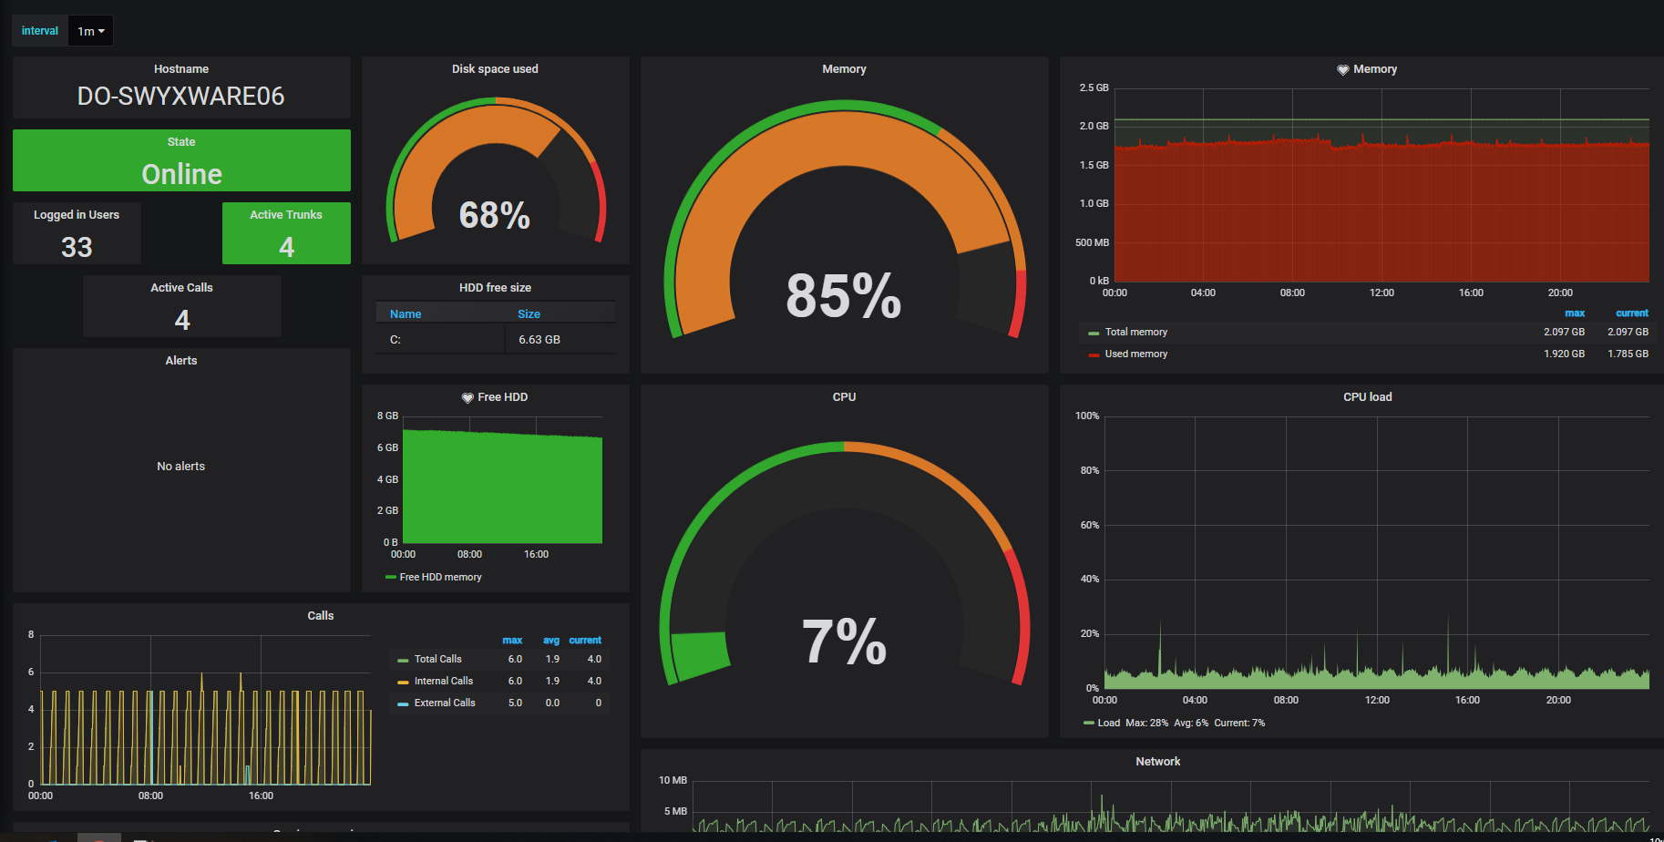
Task: Sort Memory legend by current column
Action: tap(1631, 313)
